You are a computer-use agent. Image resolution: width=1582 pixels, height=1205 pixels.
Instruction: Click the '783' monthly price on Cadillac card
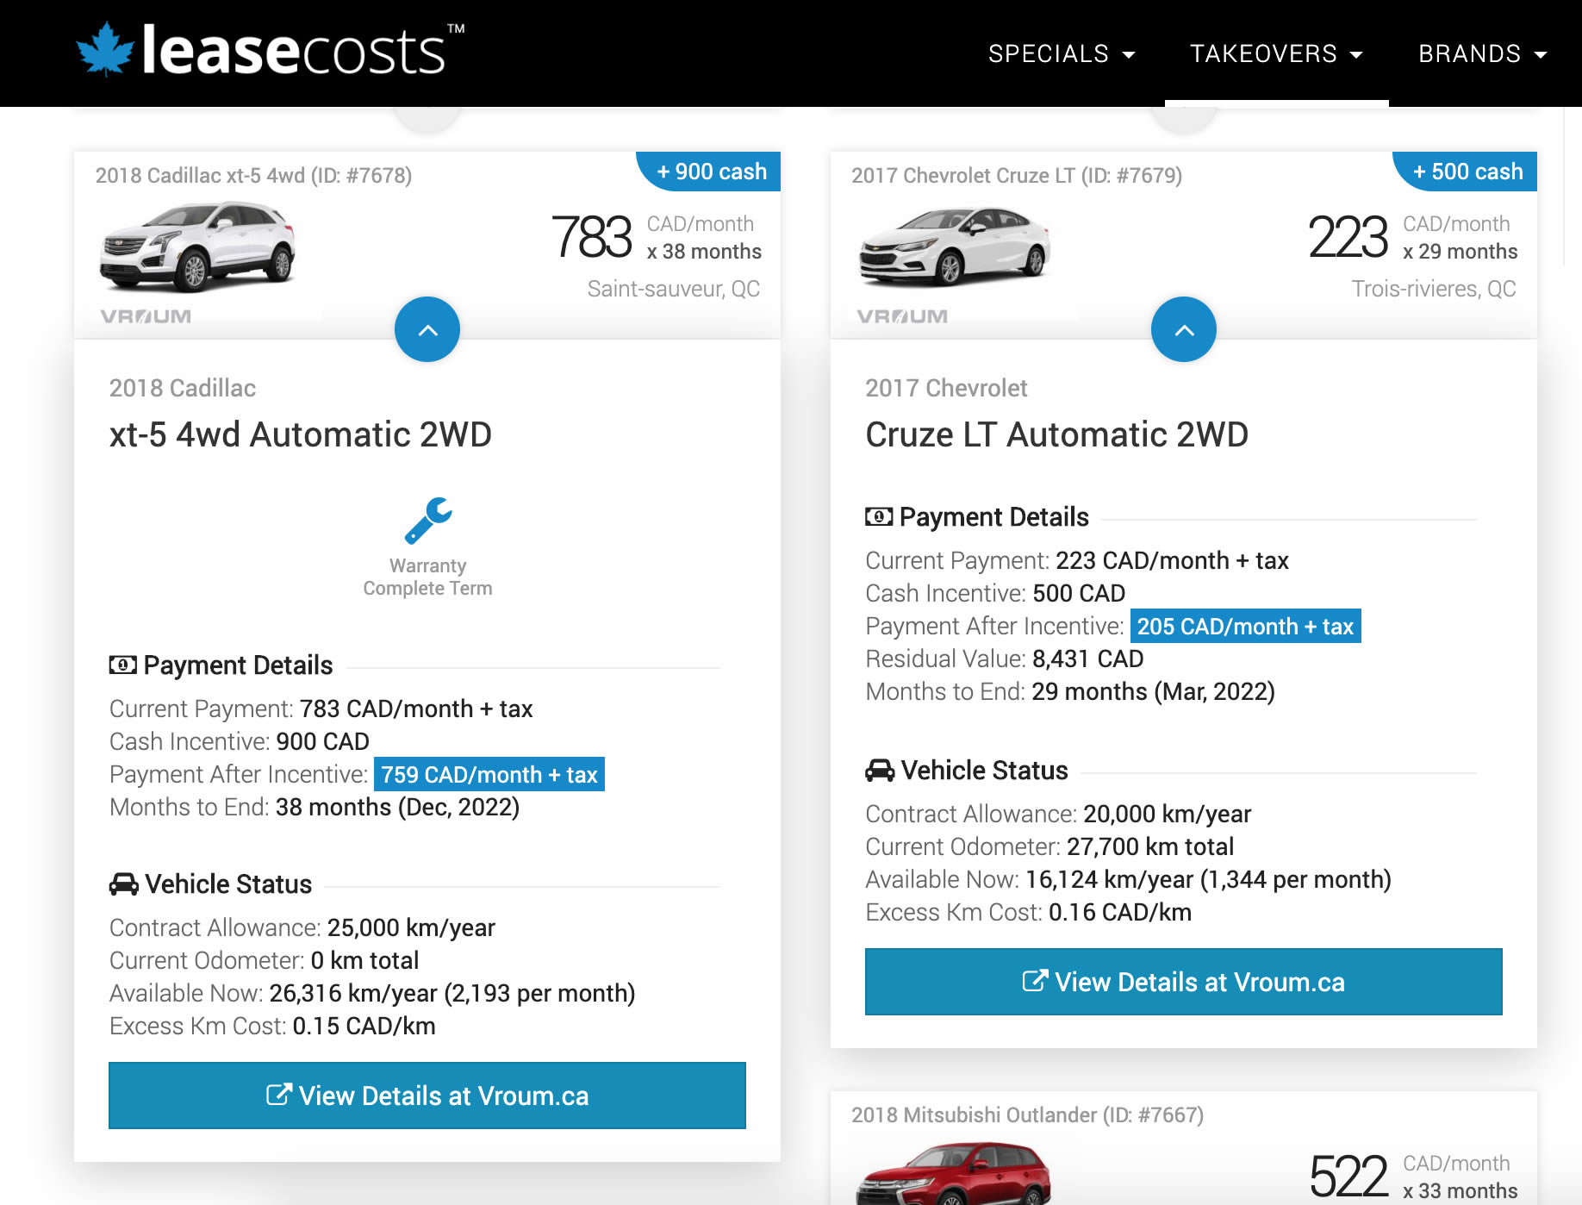click(x=591, y=237)
